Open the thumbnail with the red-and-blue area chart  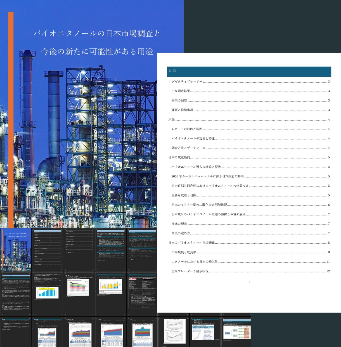click(110, 332)
